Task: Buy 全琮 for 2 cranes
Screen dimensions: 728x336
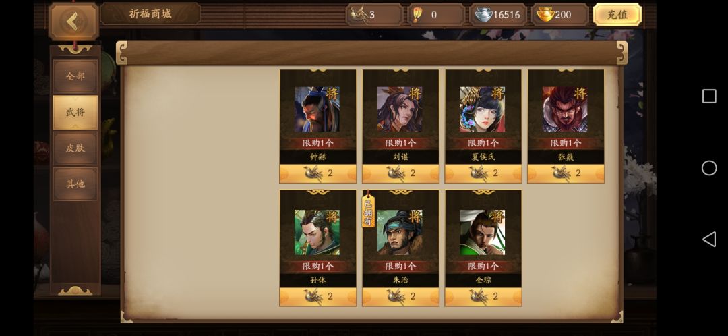Action: click(483, 296)
